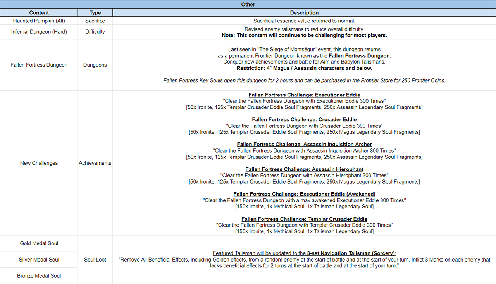
Task: Click the "Infernal Dungeon (Hard)" content cell
Action: click(x=39, y=32)
